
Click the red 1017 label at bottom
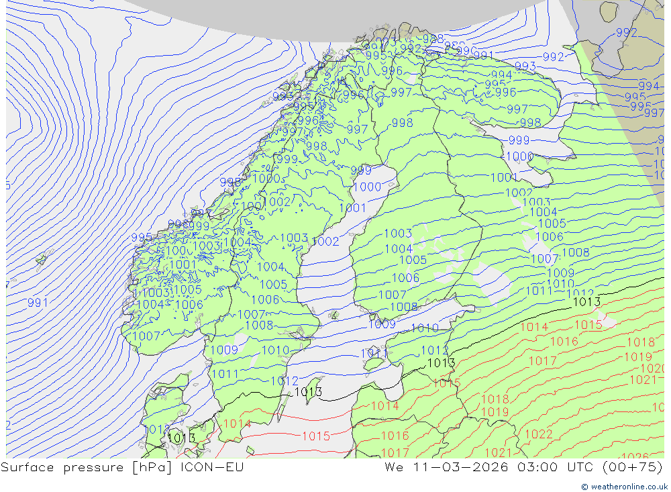[x=395, y=452]
